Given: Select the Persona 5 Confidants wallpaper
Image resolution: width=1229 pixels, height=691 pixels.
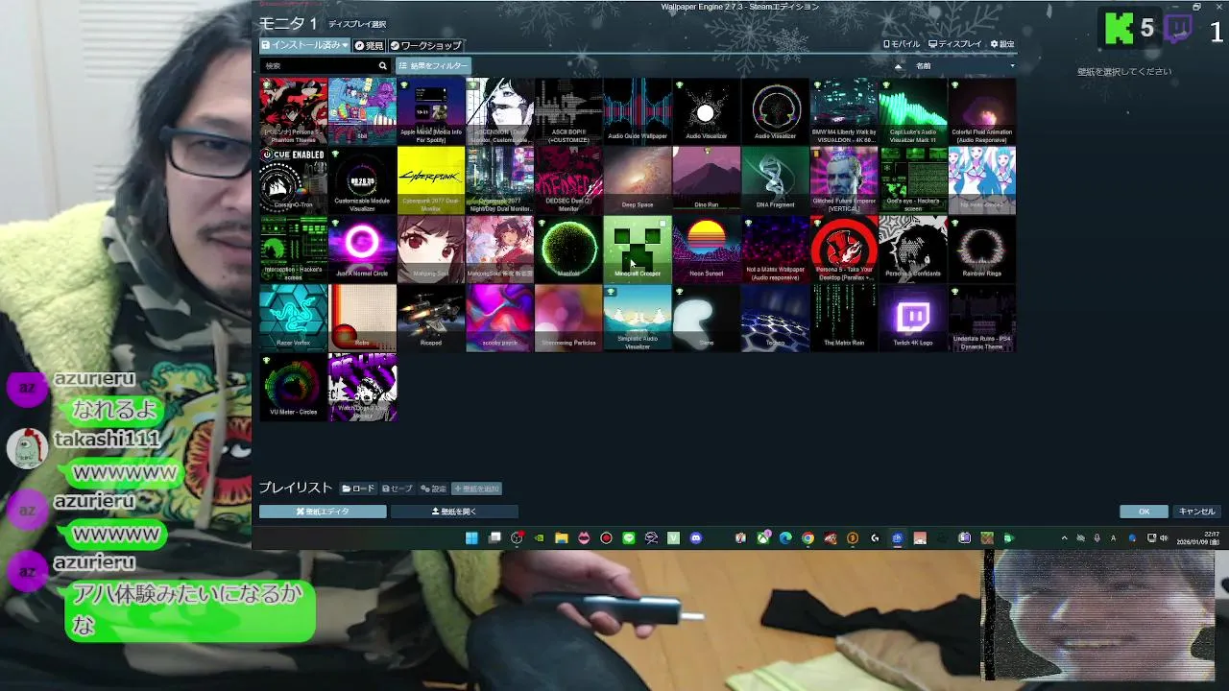Looking at the screenshot, I should point(913,249).
